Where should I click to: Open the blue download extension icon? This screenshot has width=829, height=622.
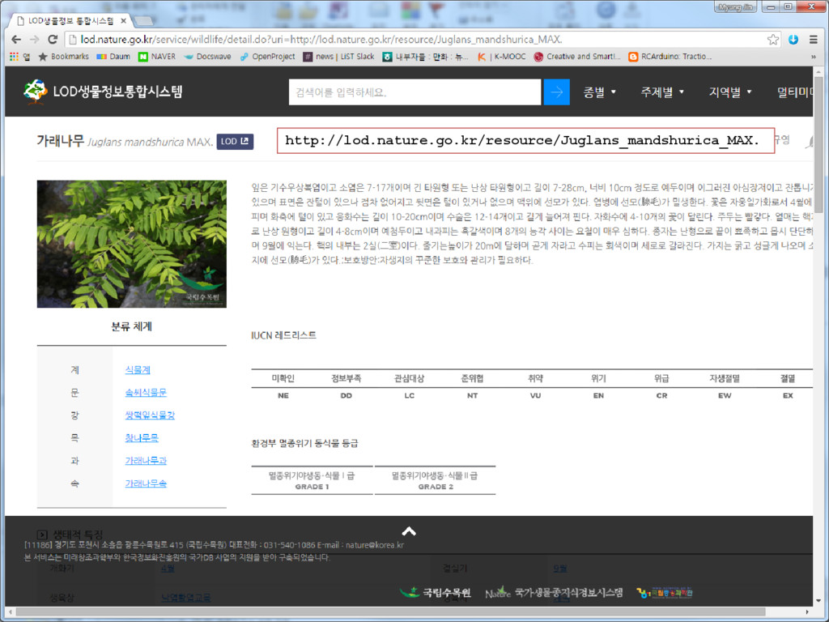click(793, 39)
